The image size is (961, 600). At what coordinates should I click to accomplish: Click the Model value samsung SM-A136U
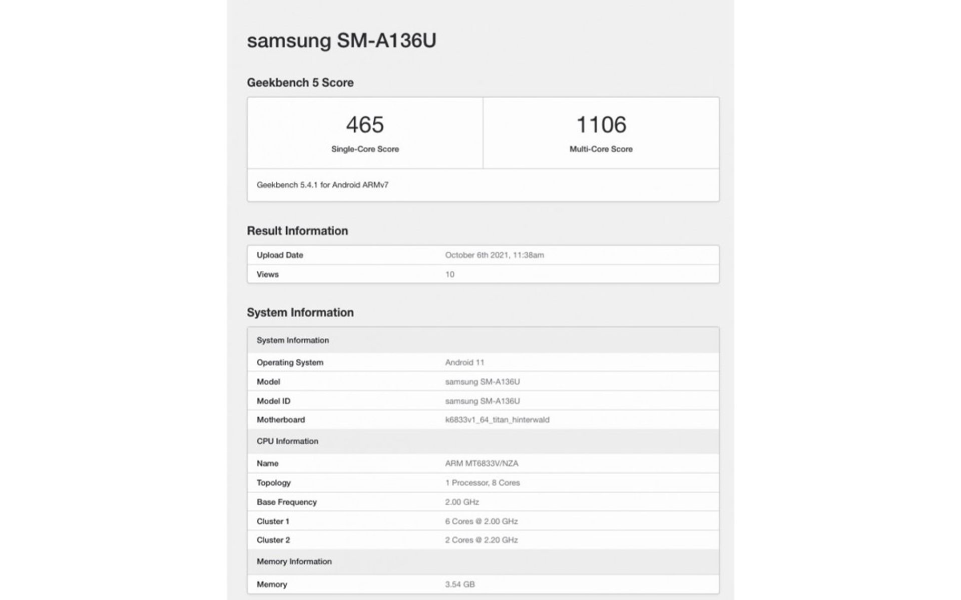(x=482, y=382)
